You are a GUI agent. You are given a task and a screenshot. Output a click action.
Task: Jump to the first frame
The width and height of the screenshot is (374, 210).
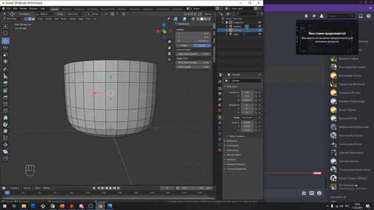99,188
